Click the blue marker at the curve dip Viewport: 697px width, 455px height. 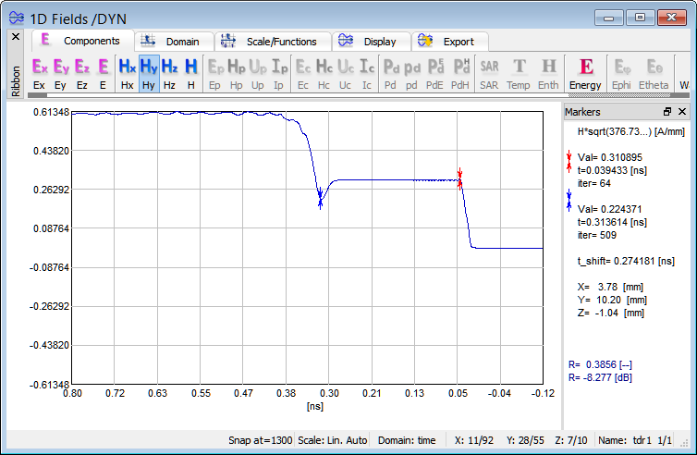pos(321,199)
